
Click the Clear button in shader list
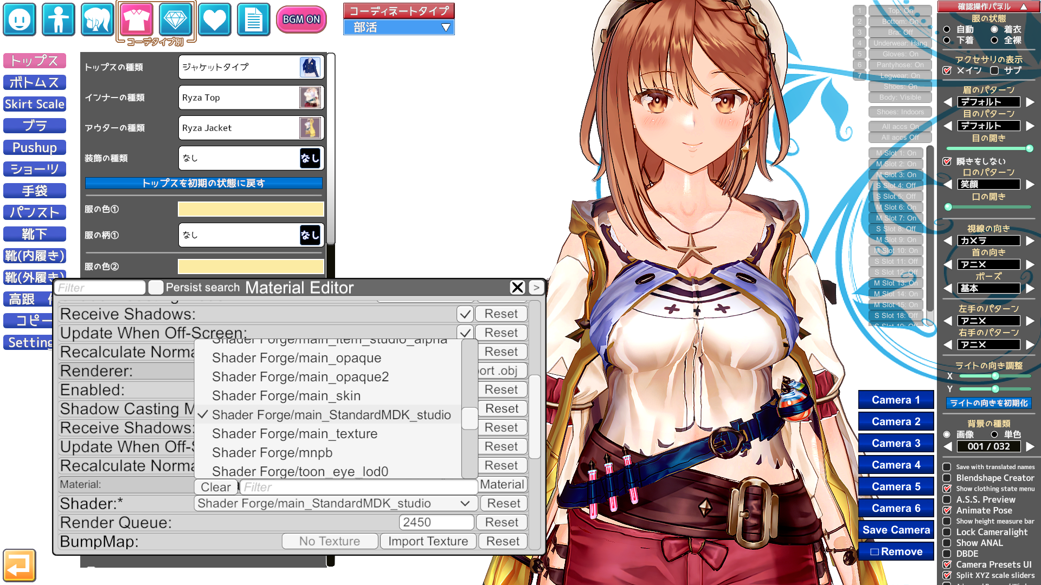(216, 487)
